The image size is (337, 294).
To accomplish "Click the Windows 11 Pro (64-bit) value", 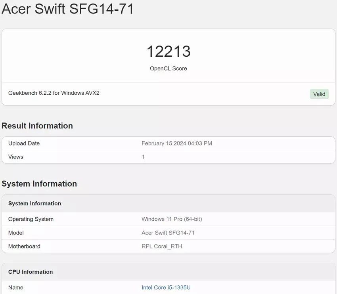I will point(172,219).
